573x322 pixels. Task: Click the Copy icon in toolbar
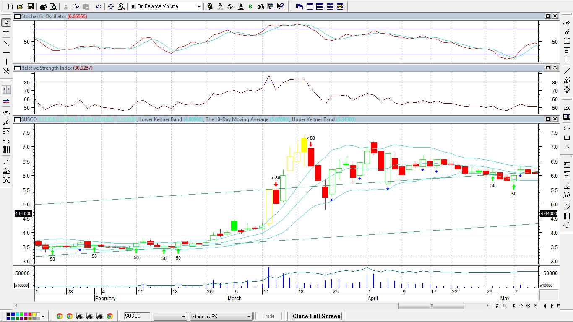pos(76,6)
